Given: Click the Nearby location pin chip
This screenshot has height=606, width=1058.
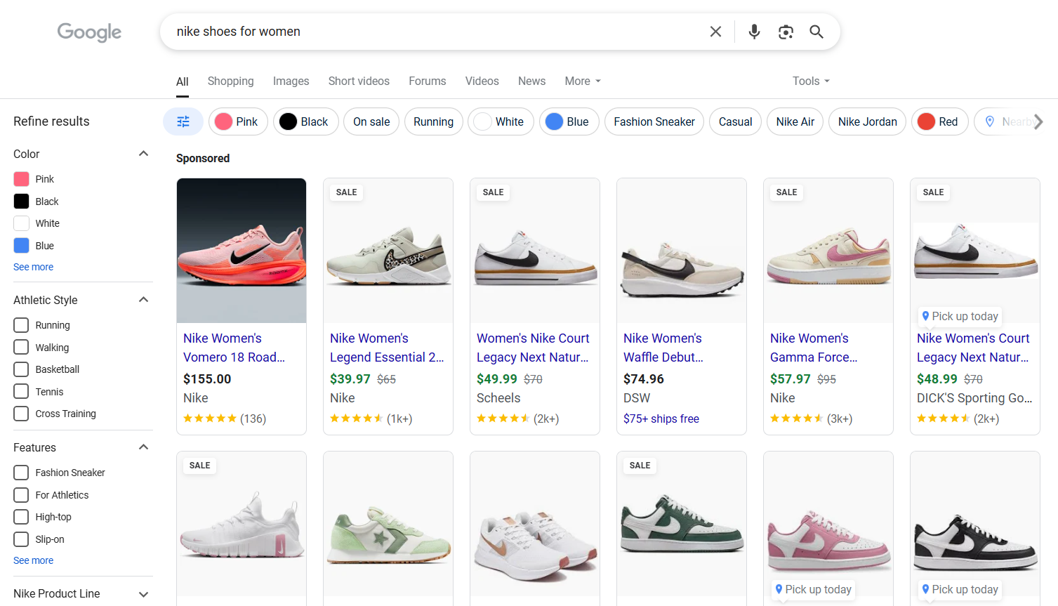Looking at the screenshot, I should pos(1004,121).
